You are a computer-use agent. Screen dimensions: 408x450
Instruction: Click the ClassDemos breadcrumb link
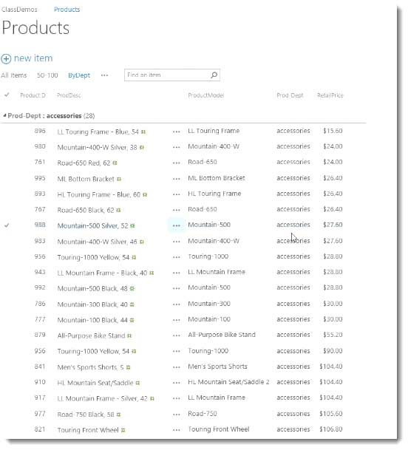tap(19, 10)
